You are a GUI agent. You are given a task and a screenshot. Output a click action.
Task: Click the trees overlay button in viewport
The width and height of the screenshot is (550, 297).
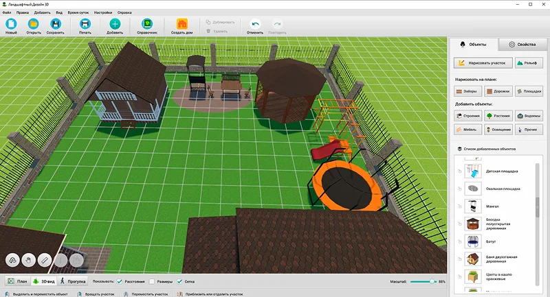pos(12,260)
